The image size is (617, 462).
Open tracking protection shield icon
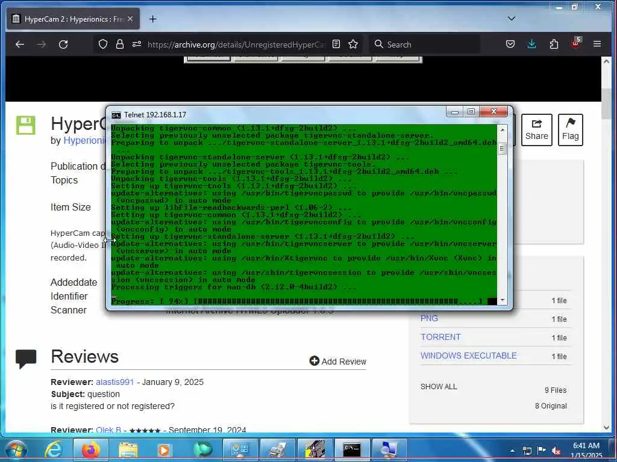[x=103, y=44]
